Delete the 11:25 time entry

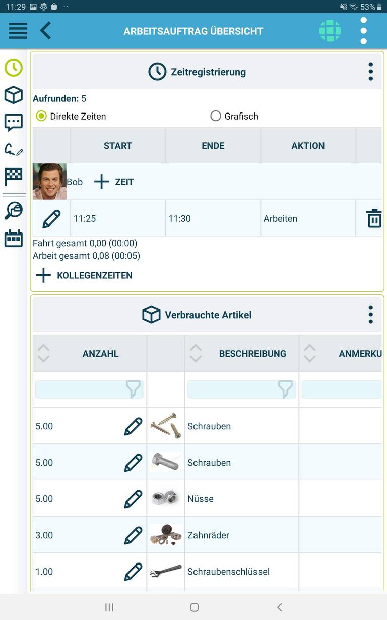[373, 219]
